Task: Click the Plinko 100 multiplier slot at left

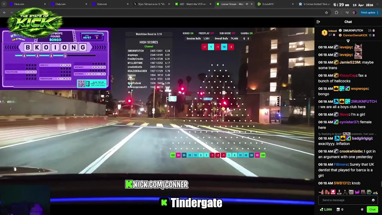Action: (172, 155)
